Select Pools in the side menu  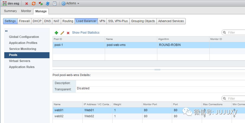coord(27,55)
